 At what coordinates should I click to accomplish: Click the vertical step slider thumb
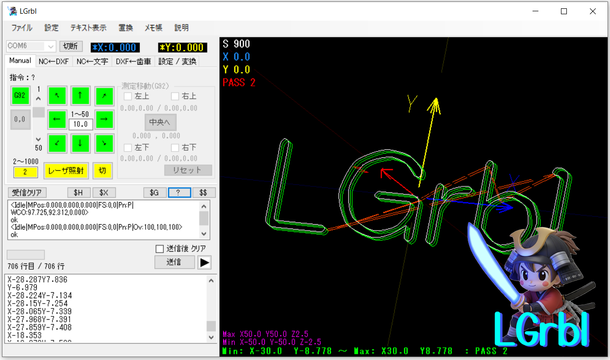click(38, 112)
